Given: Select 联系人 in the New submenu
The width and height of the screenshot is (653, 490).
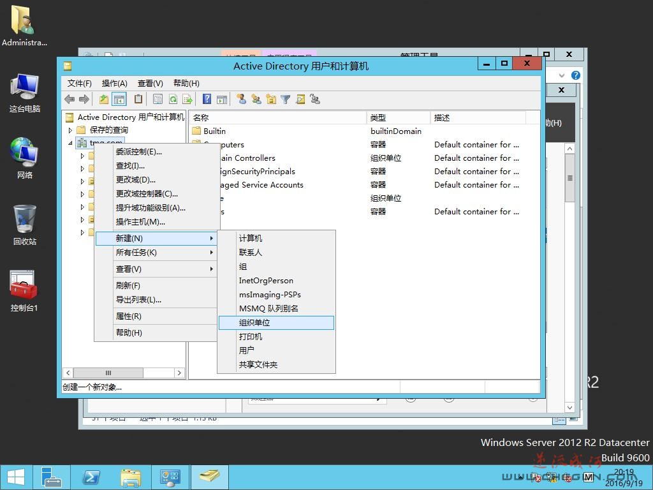Looking at the screenshot, I should pyautogui.click(x=276, y=253).
